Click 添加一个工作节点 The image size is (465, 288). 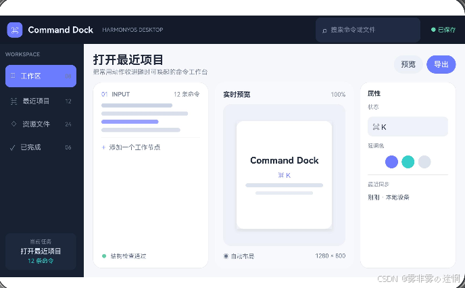(x=134, y=147)
